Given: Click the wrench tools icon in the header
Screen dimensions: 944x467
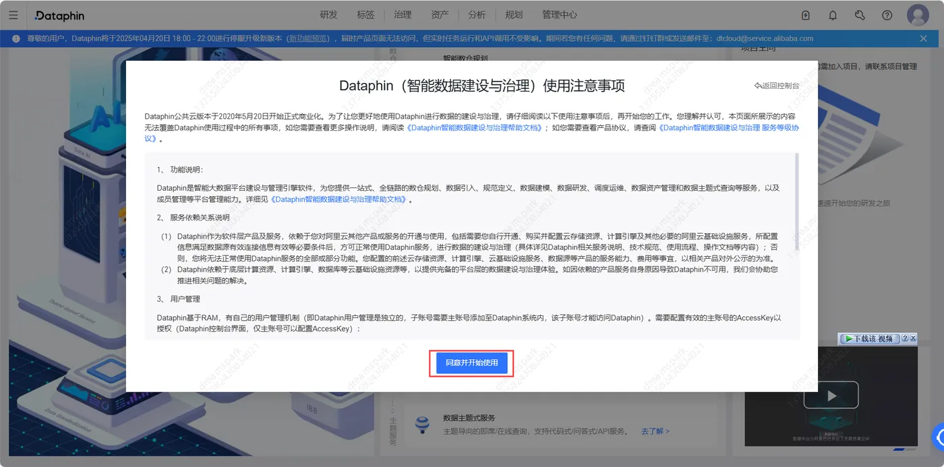Looking at the screenshot, I should click(860, 15).
